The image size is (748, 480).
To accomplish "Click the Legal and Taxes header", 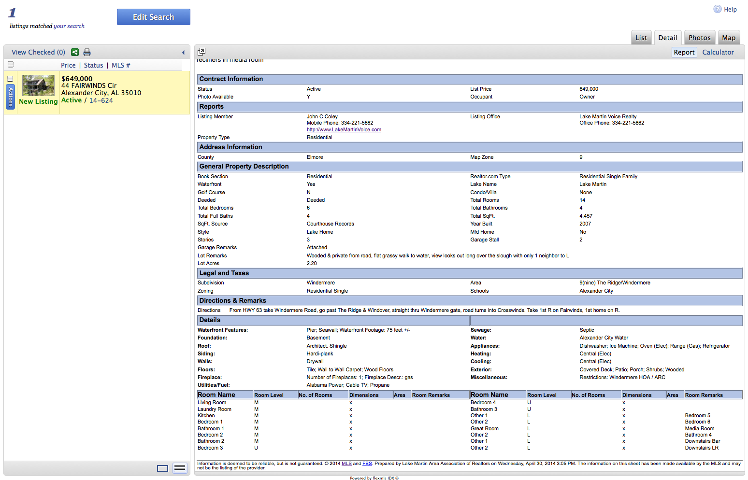I will click(470, 273).
